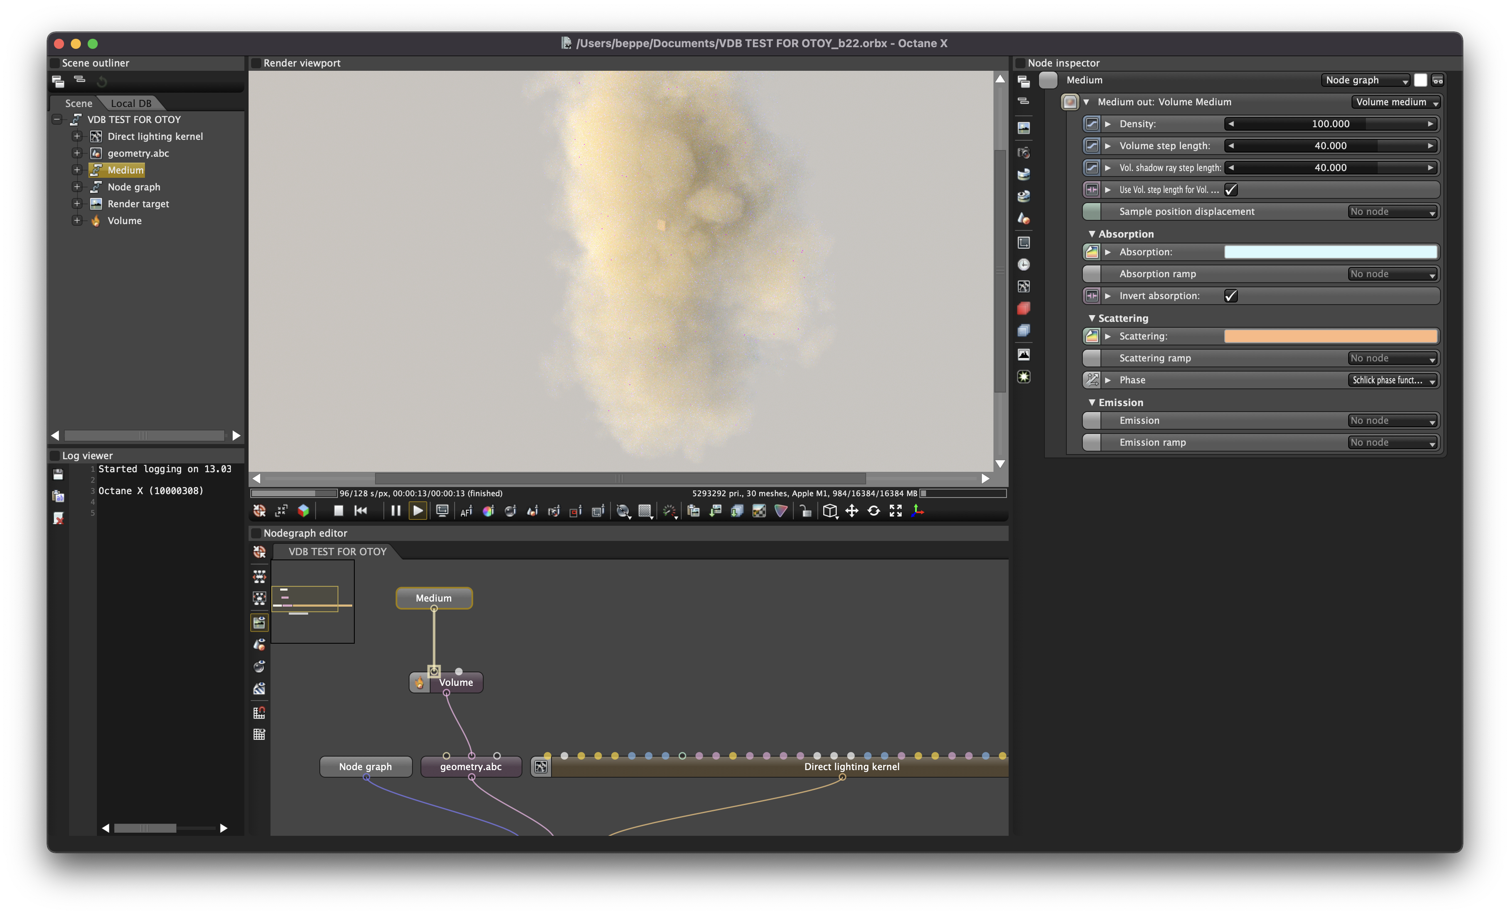Select the geometry.abc node in Nodegraph editor
The image size is (1510, 915).
coord(471,767)
